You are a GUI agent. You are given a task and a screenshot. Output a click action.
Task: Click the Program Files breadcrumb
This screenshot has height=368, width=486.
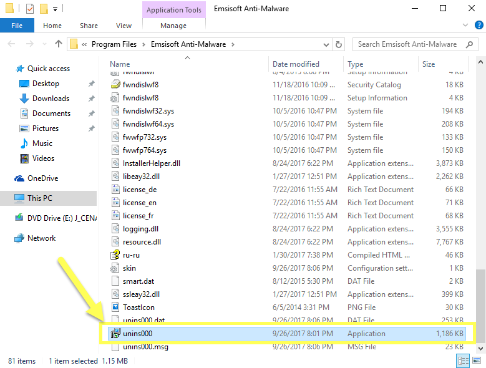[x=114, y=44]
